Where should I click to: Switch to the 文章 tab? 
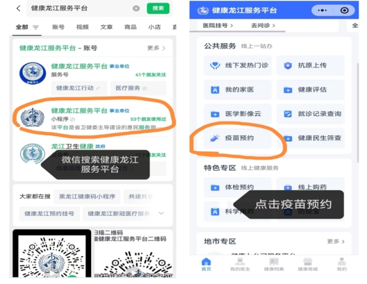click(106, 27)
